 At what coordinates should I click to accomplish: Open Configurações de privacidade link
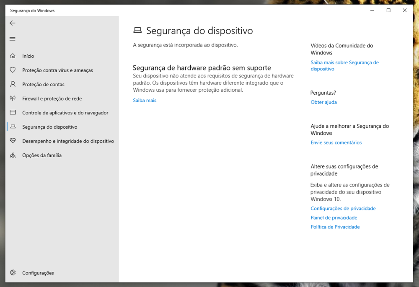[343, 208]
